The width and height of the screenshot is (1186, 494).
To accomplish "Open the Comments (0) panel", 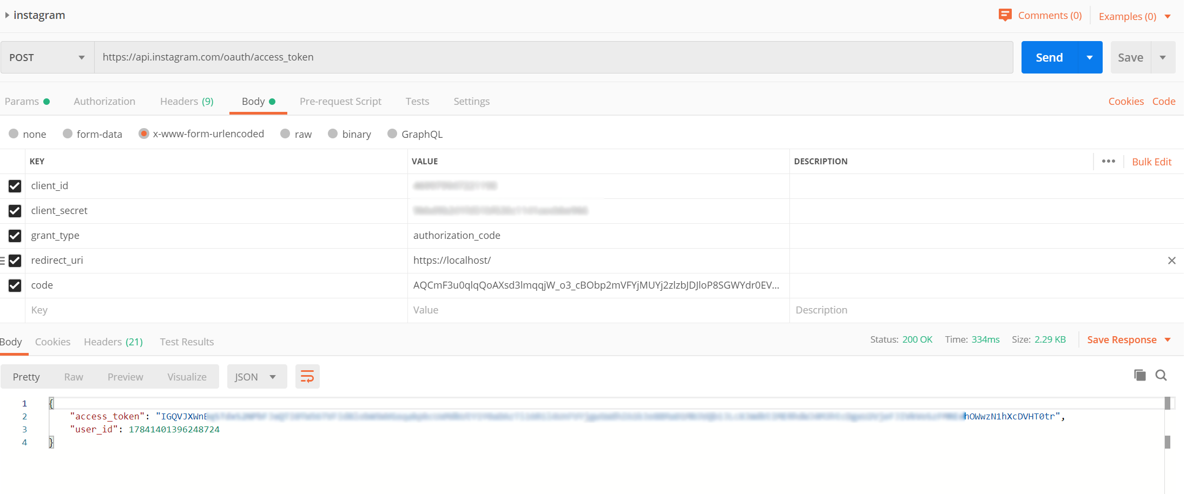I will pos(1050,16).
